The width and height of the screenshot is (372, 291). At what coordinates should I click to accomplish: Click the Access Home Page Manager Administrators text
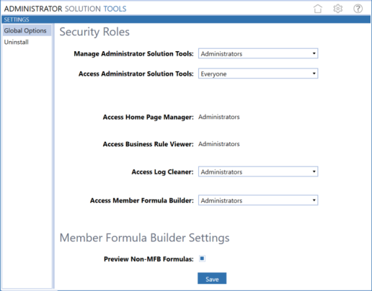pyautogui.click(x=219, y=117)
